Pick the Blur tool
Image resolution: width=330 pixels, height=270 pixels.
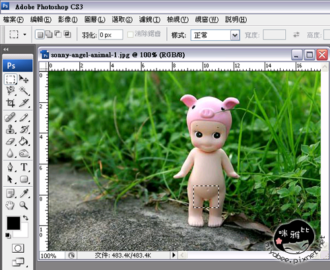(10, 153)
